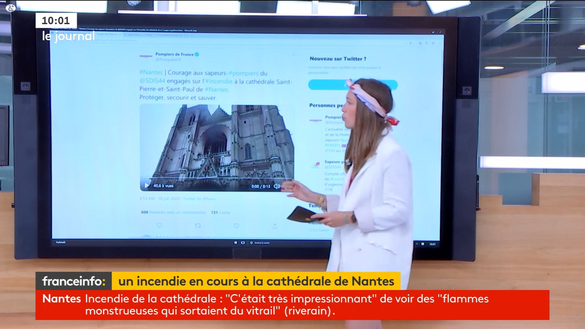Click the le journal overlay label
585x329 pixels.
coord(69,37)
